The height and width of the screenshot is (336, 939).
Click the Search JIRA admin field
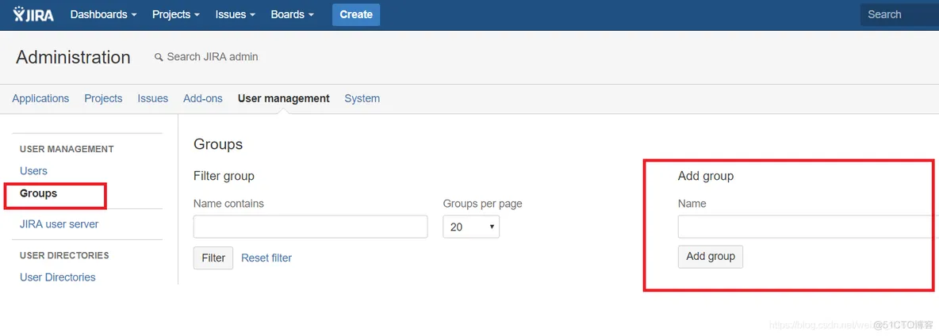click(x=212, y=57)
